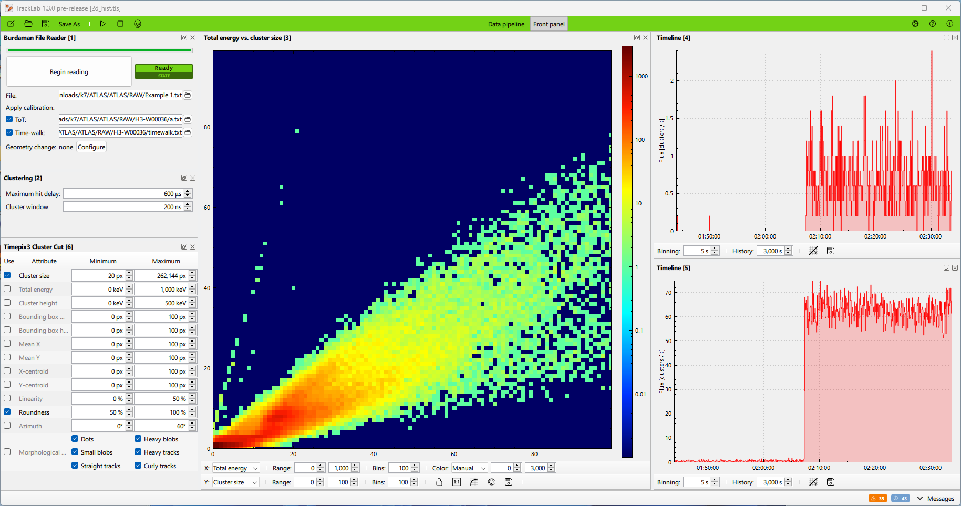The width and height of the screenshot is (961, 506).
Task: Click the 1:1 aspect ratio icon
Action: pyautogui.click(x=457, y=482)
